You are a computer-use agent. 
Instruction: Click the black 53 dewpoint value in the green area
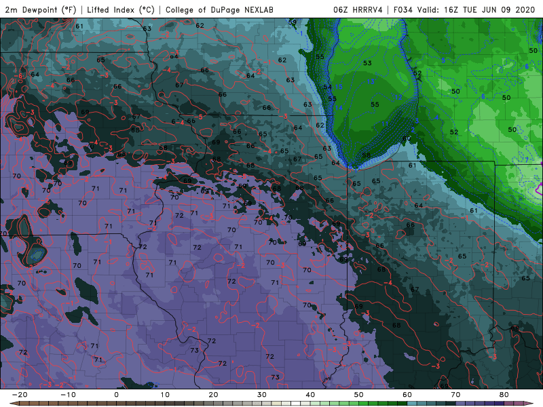coord(367,63)
